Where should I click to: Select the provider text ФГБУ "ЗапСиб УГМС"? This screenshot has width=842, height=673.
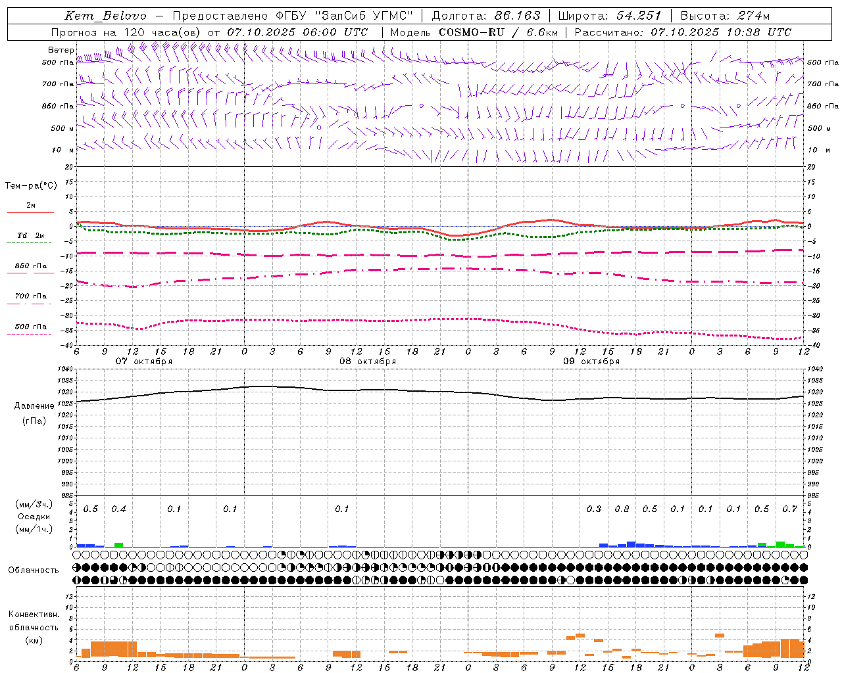click(x=346, y=16)
